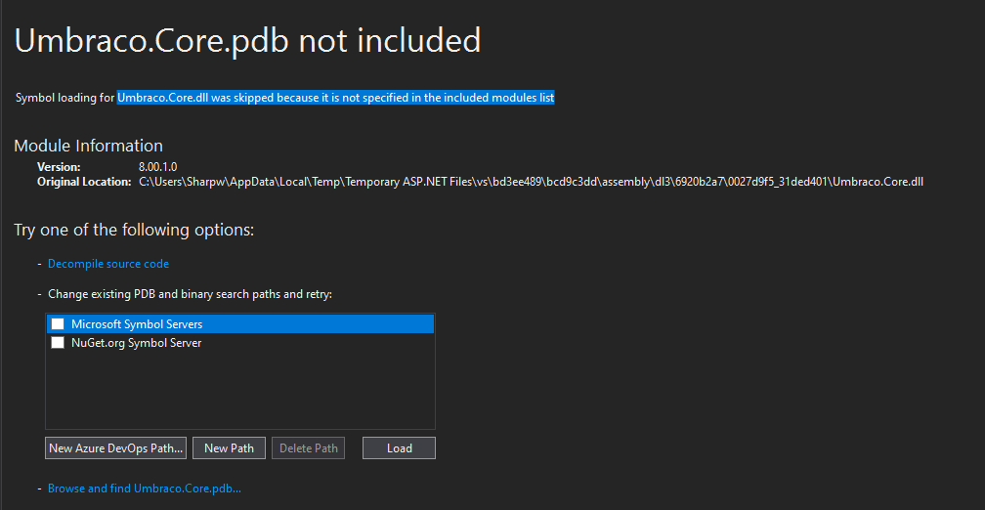Add a symbol location with New Path

pos(229,447)
